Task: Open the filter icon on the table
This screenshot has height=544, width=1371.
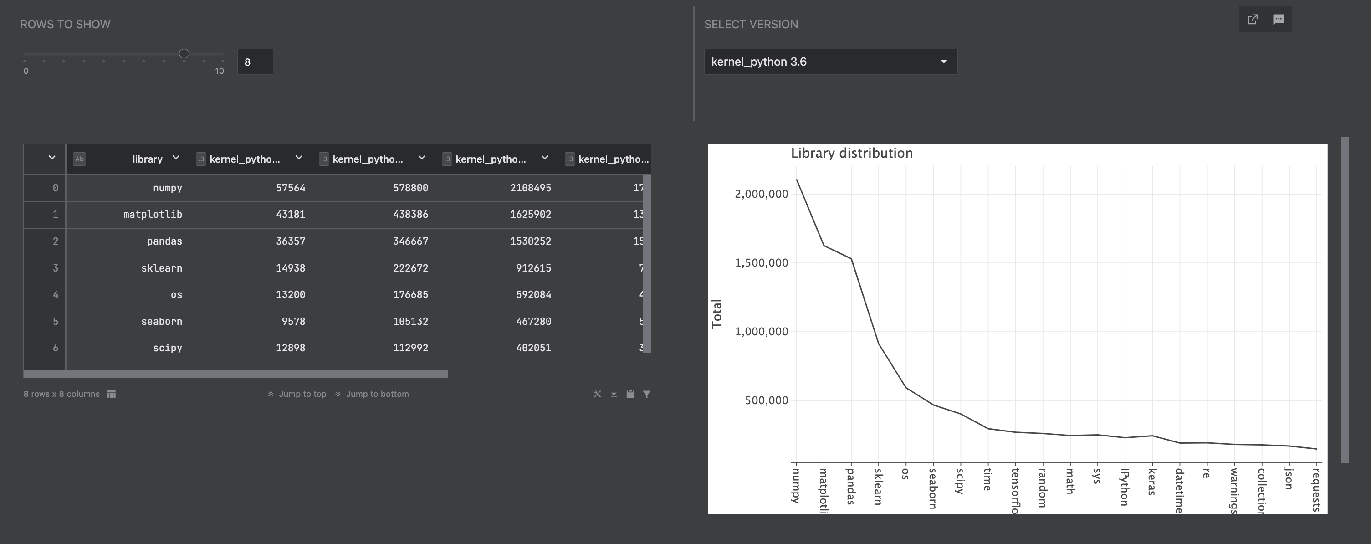Action: tap(647, 394)
